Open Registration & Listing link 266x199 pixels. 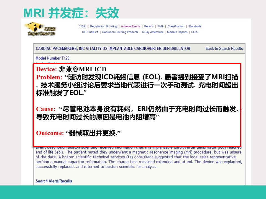103,26
